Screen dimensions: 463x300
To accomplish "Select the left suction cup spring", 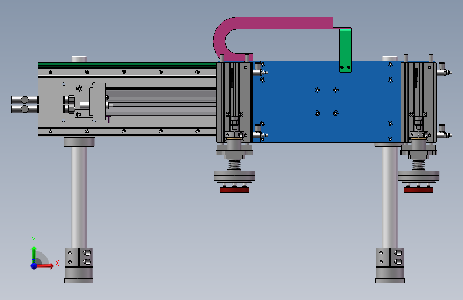I will [234, 165].
